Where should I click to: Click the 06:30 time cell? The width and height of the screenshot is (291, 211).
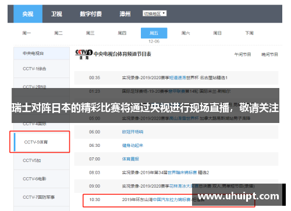[95, 146]
